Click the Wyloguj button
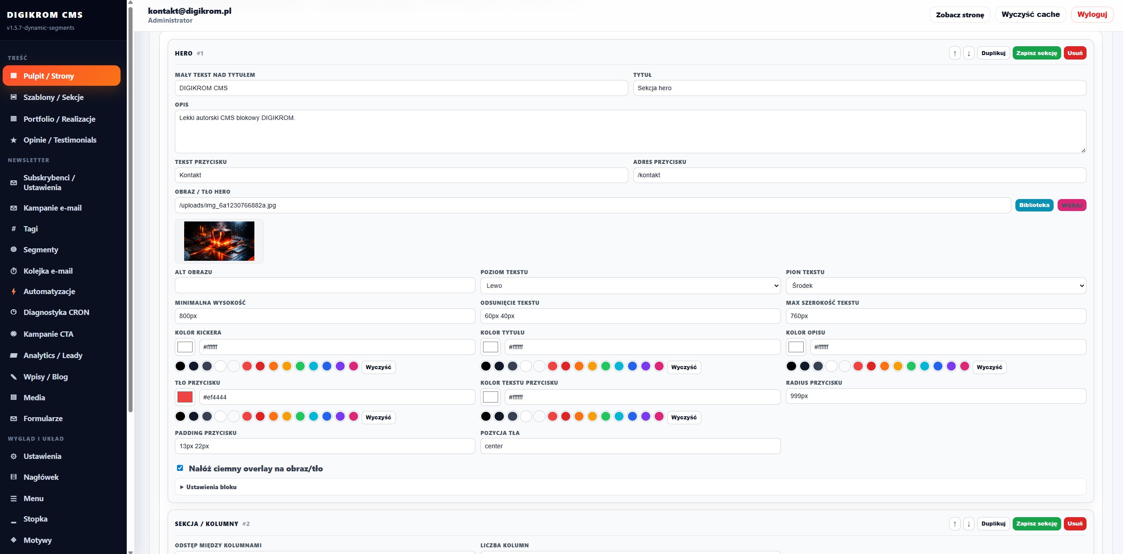The width and height of the screenshot is (1123, 554). [x=1092, y=15]
